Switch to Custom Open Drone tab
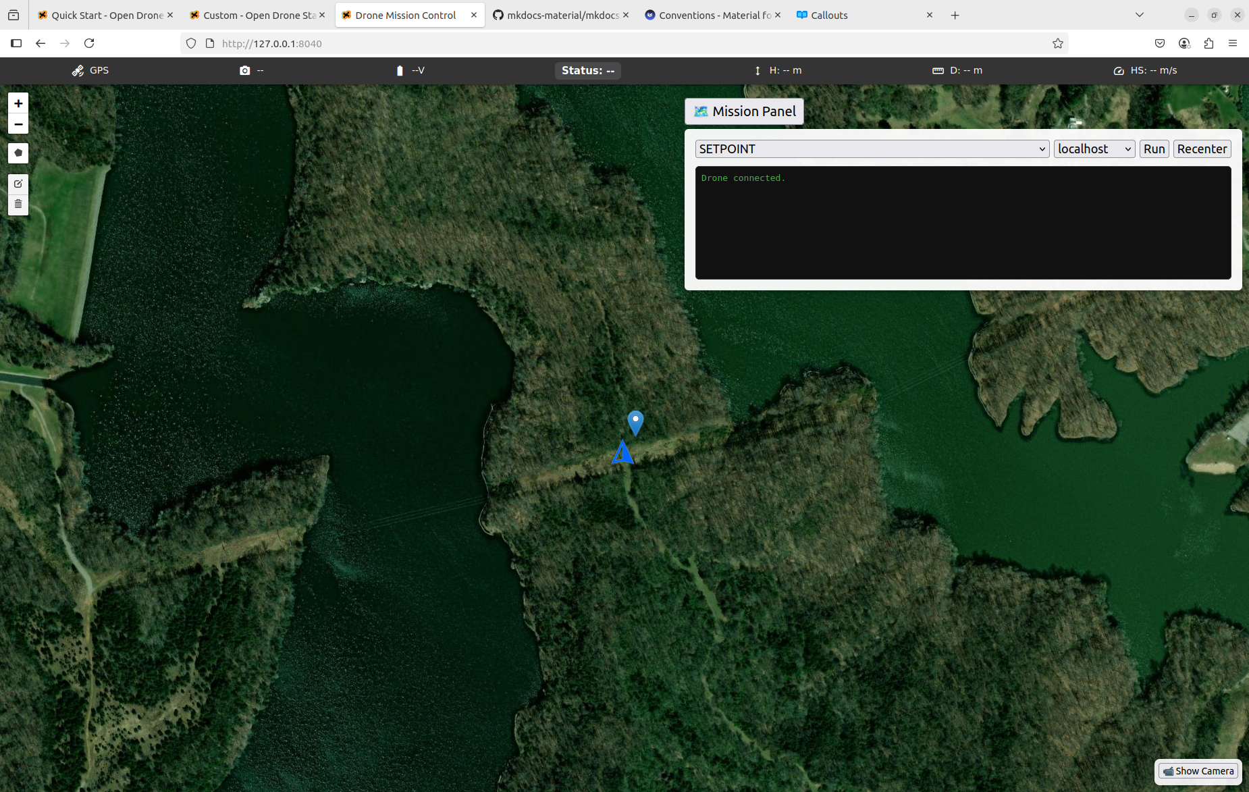1249x792 pixels. [x=257, y=15]
